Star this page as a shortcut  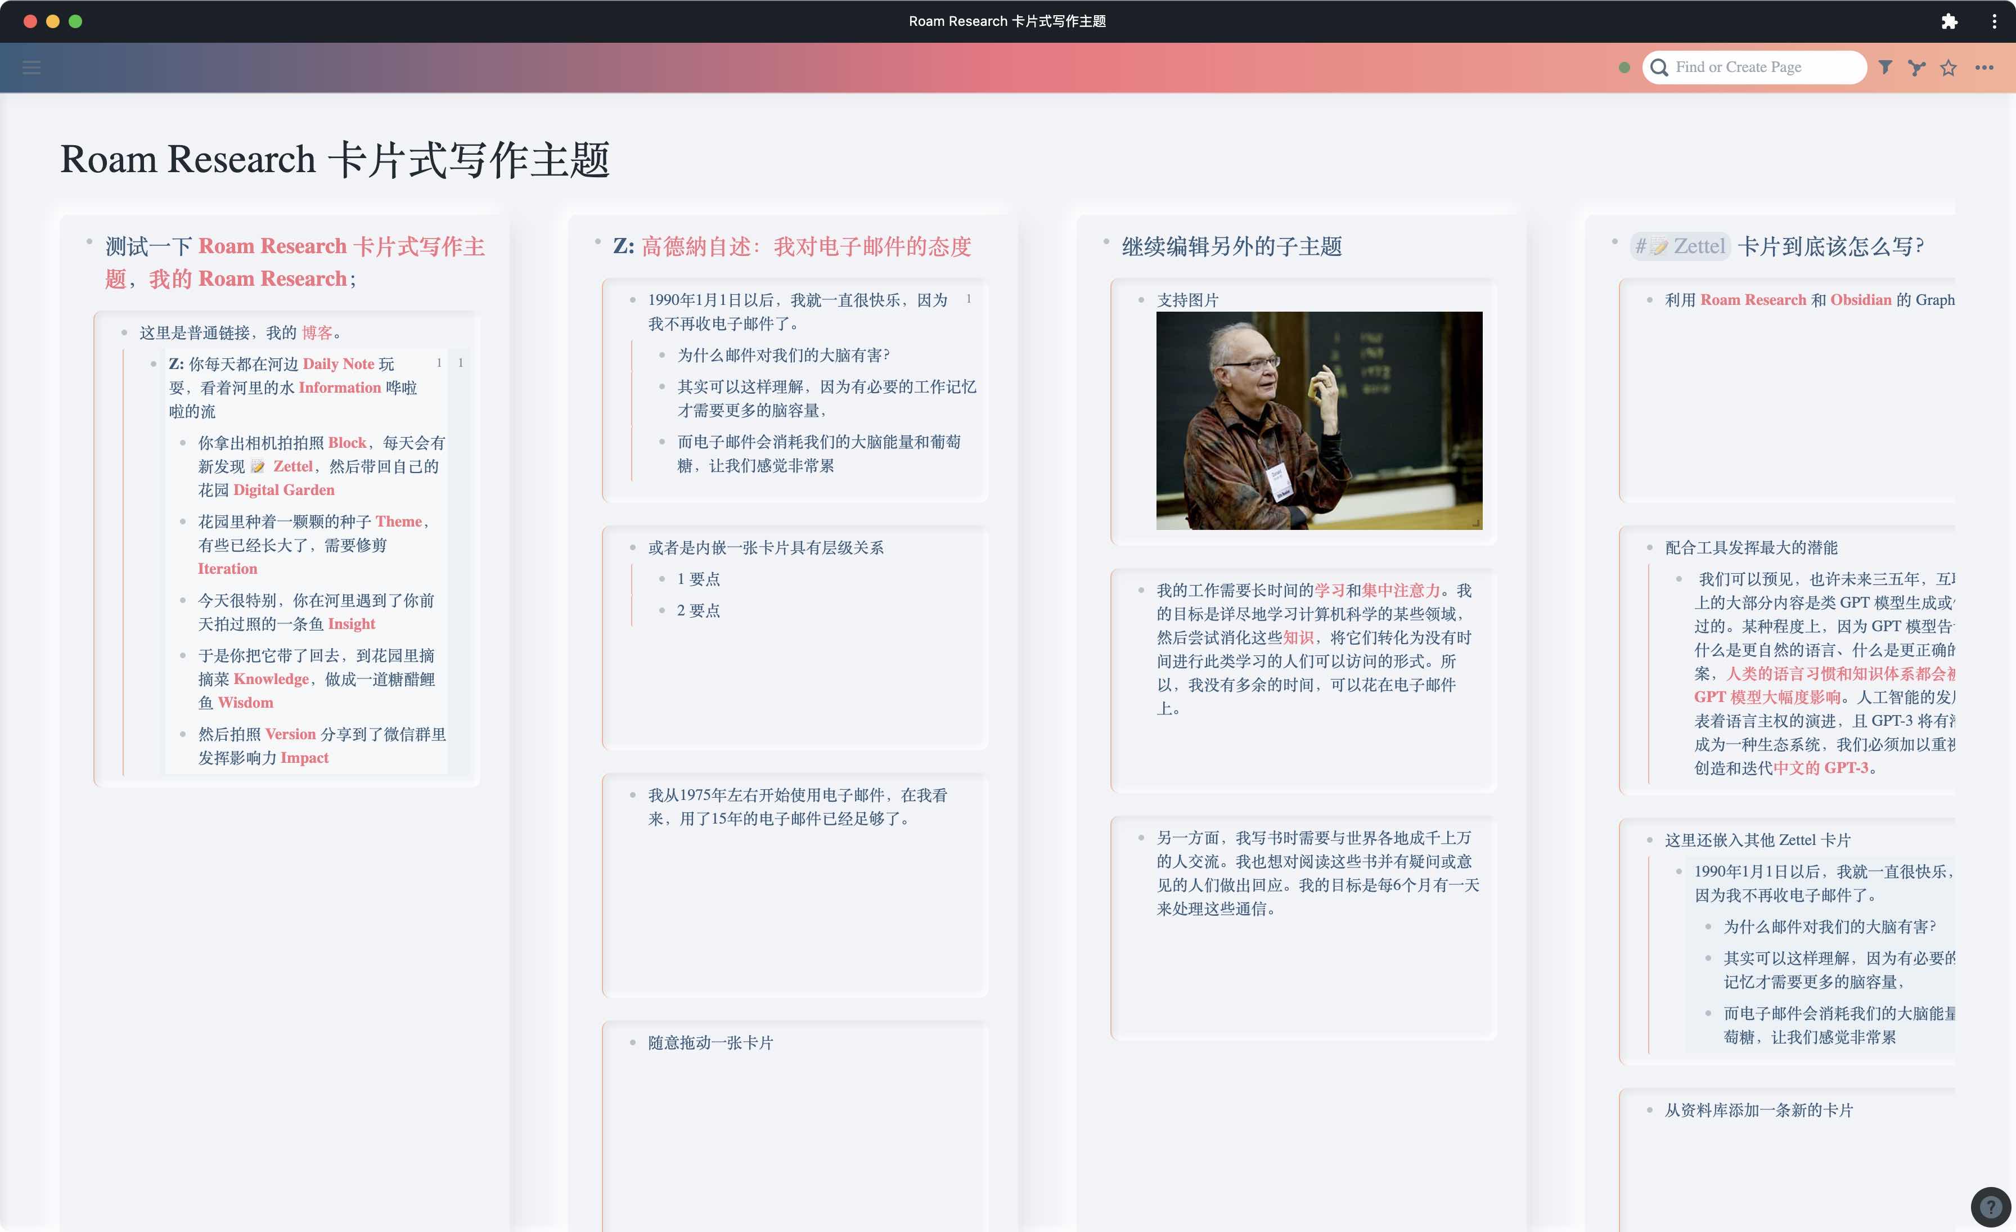[1948, 67]
